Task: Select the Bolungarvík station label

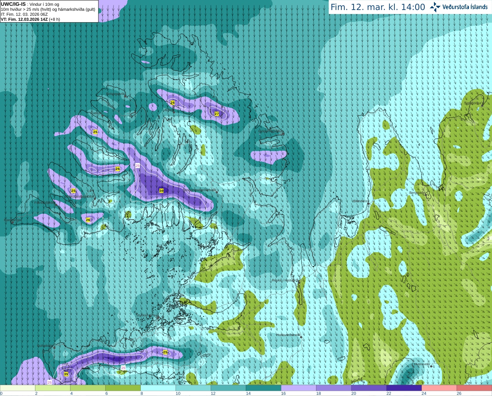Action: coord(116,93)
